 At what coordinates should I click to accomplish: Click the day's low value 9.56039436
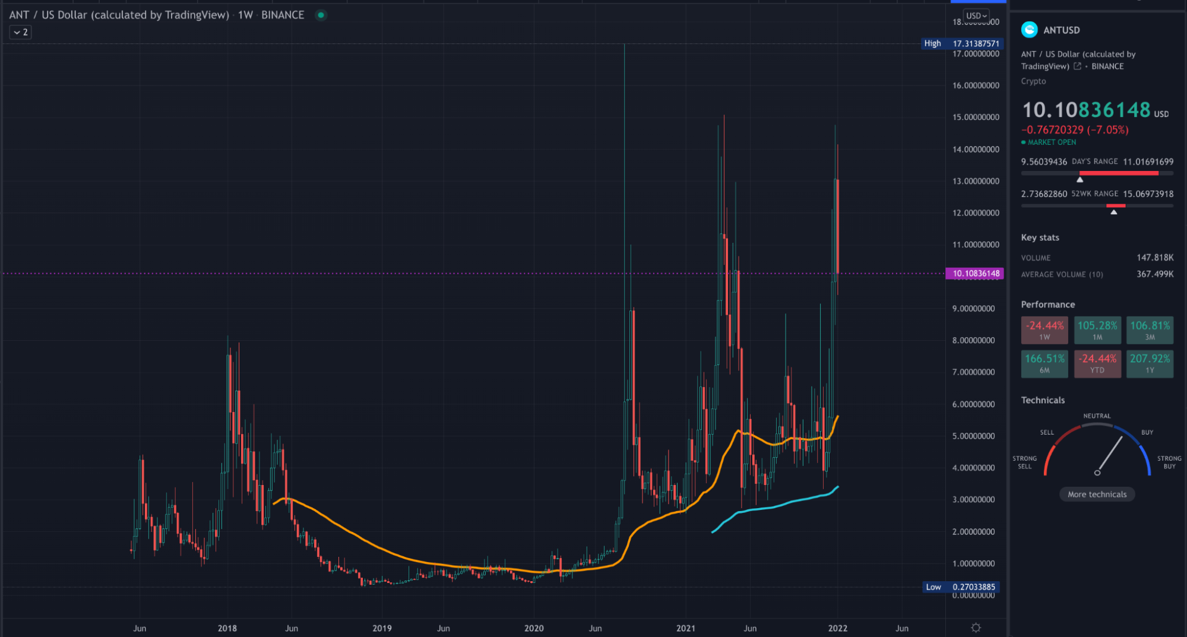point(1044,162)
